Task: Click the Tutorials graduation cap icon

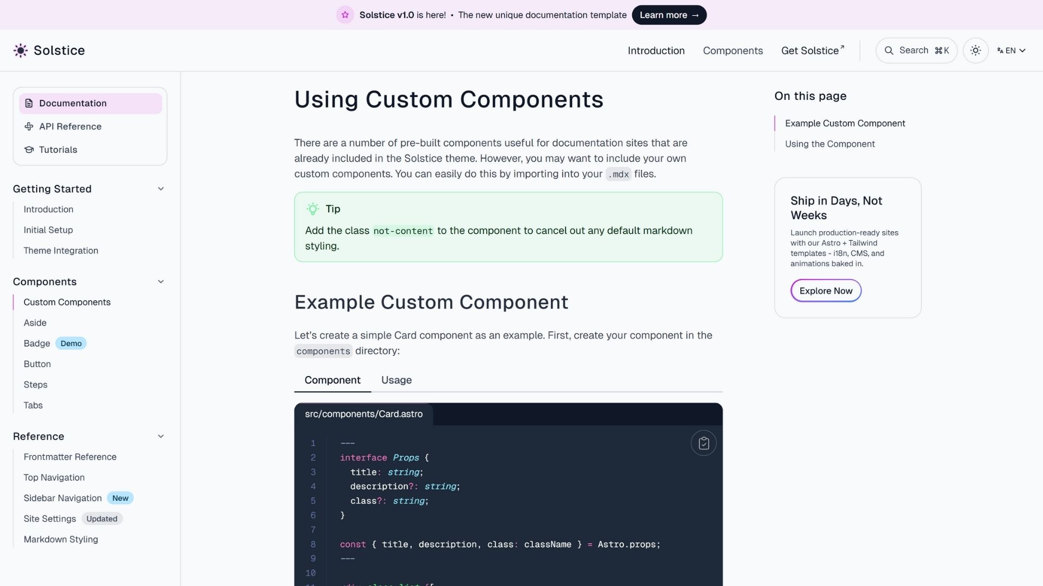Action: [29, 150]
